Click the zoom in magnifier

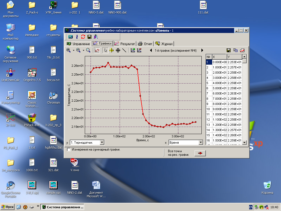[x=68, y=51]
